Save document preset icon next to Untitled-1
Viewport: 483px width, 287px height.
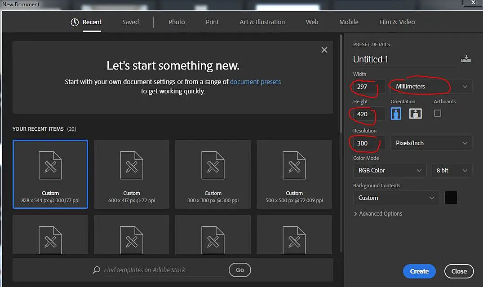(466, 59)
